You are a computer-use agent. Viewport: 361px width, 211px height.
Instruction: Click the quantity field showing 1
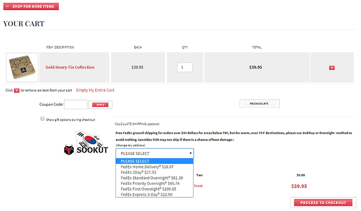point(185,67)
